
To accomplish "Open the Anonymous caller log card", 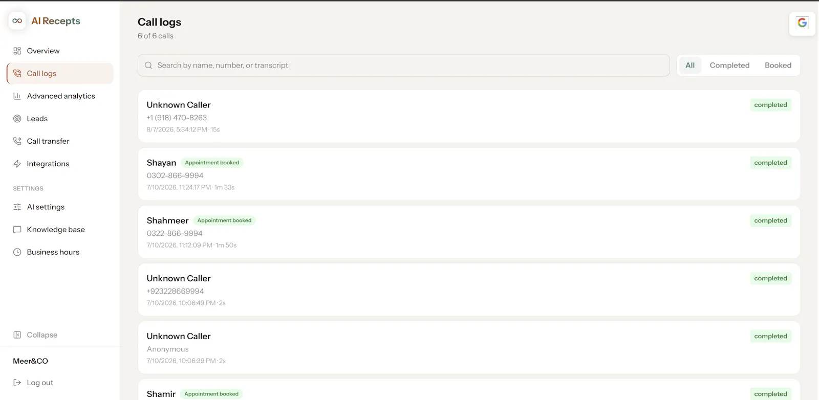I will click(468, 348).
